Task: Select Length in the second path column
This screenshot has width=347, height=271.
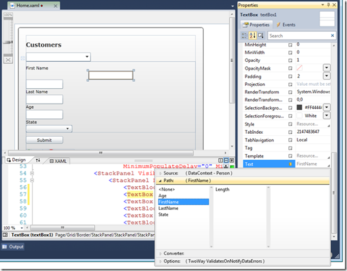Action: click(x=222, y=189)
